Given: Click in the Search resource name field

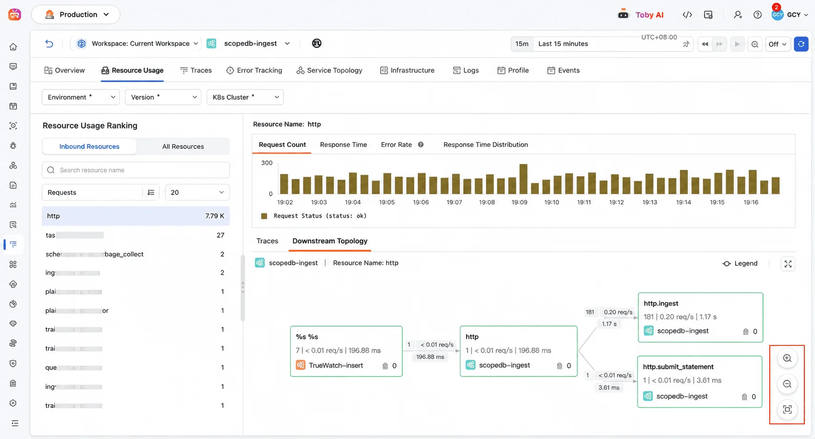Looking at the screenshot, I should click(x=136, y=170).
